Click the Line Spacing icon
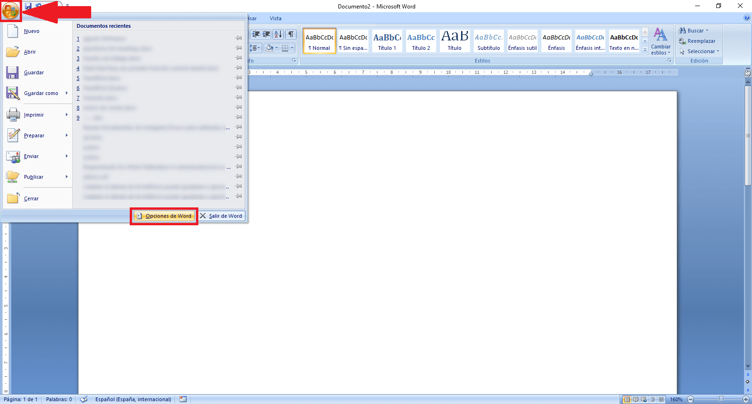This screenshot has height=404, width=752. [254, 48]
